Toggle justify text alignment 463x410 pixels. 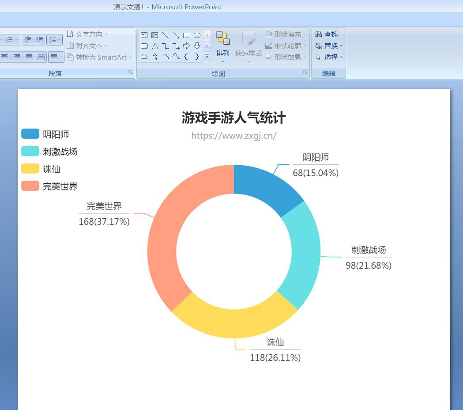[29, 57]
